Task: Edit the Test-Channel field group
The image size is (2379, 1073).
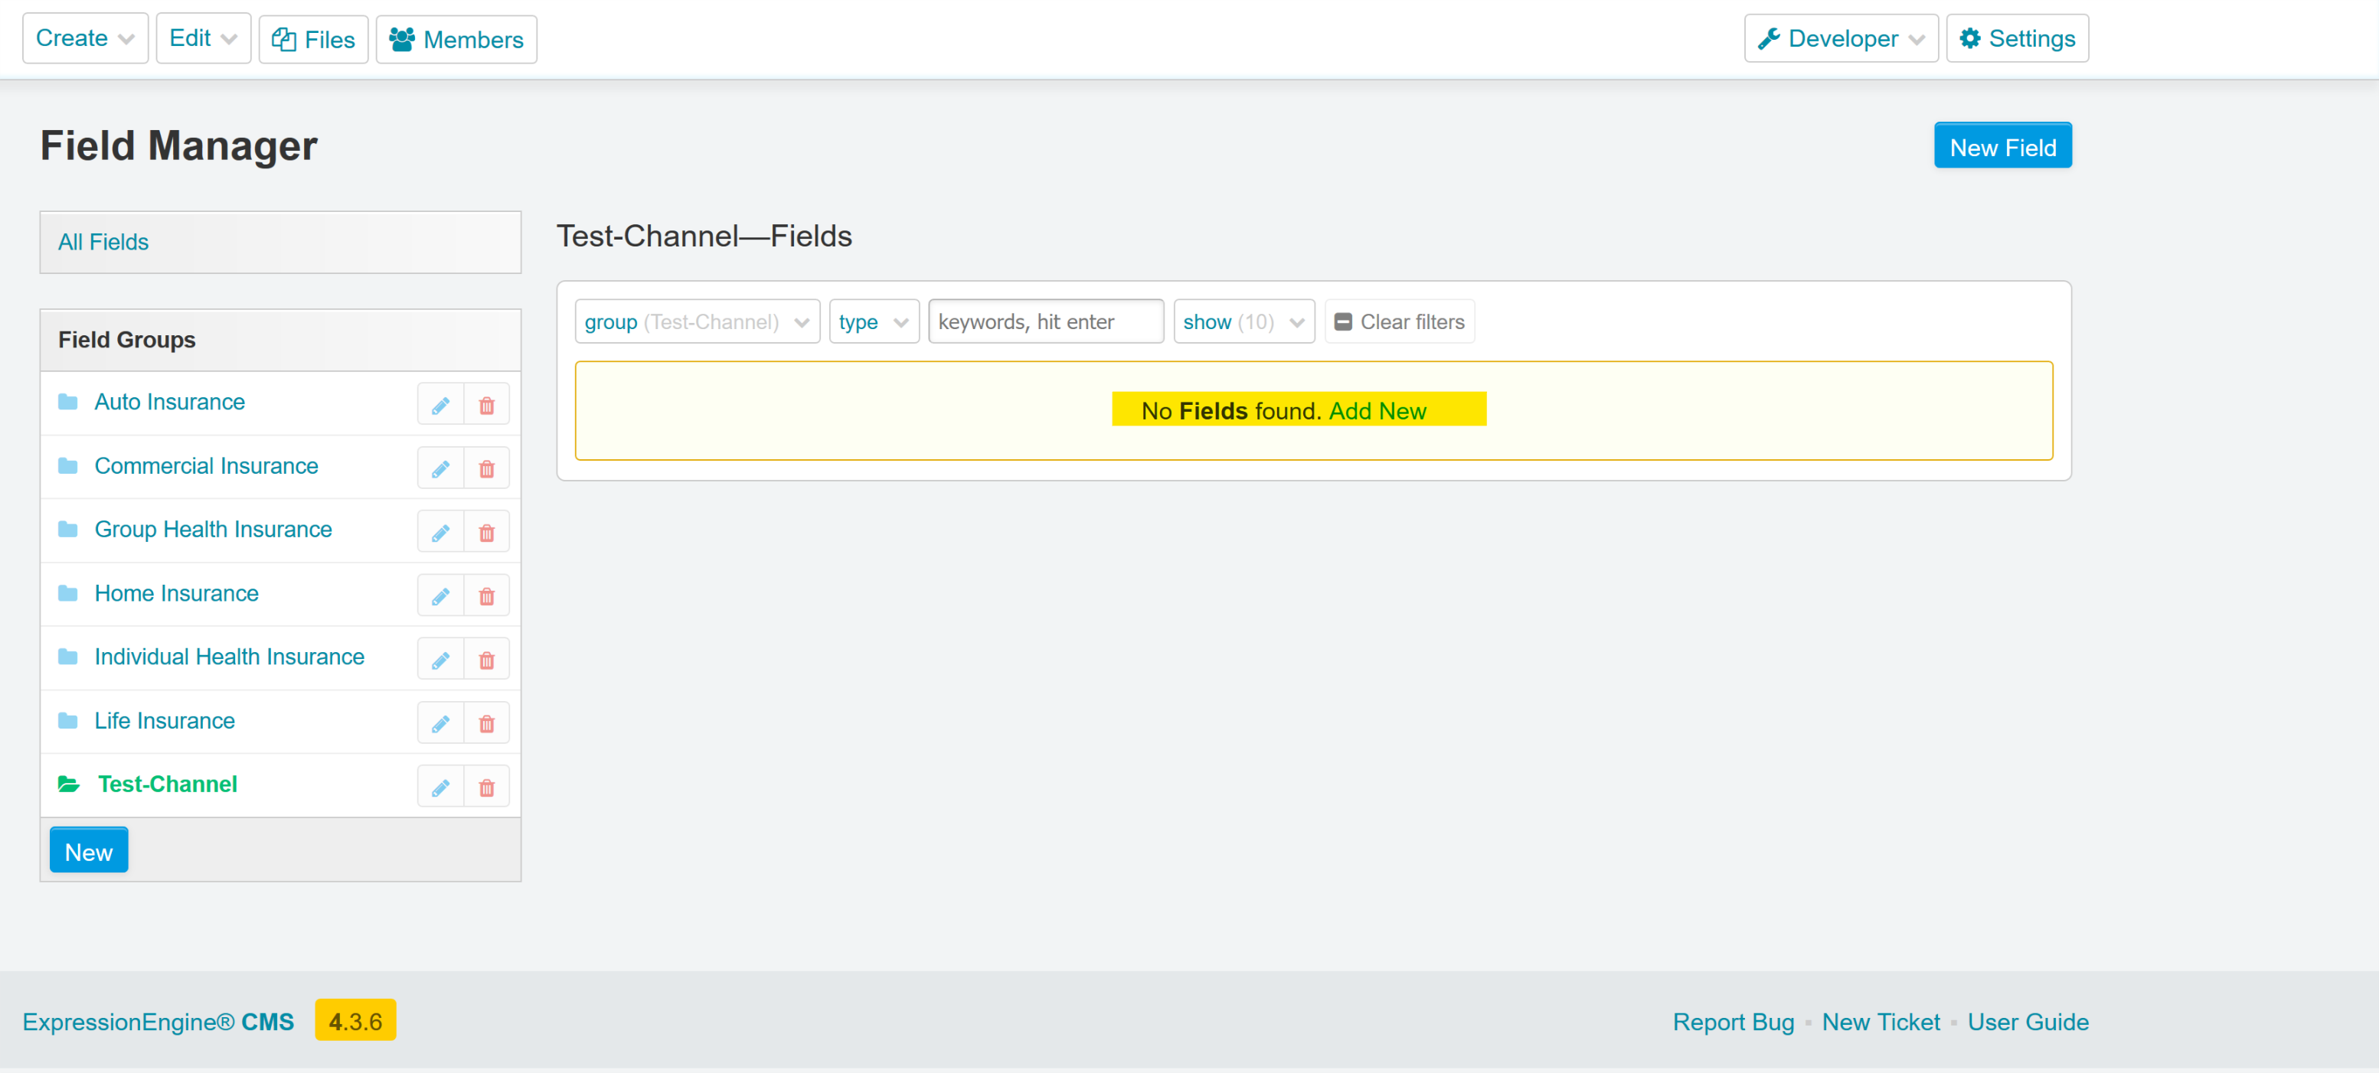Action: 440,787
